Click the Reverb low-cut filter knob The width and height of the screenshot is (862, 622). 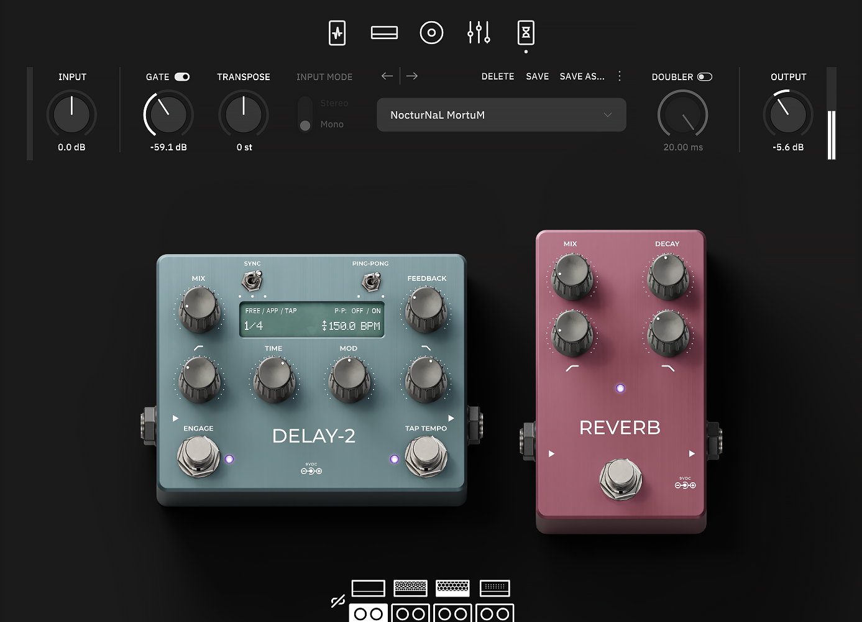click(x=572, y=333)
